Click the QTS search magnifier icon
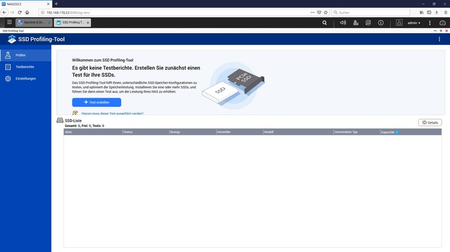This screenshot has height=252, width=450. [325, 23]
